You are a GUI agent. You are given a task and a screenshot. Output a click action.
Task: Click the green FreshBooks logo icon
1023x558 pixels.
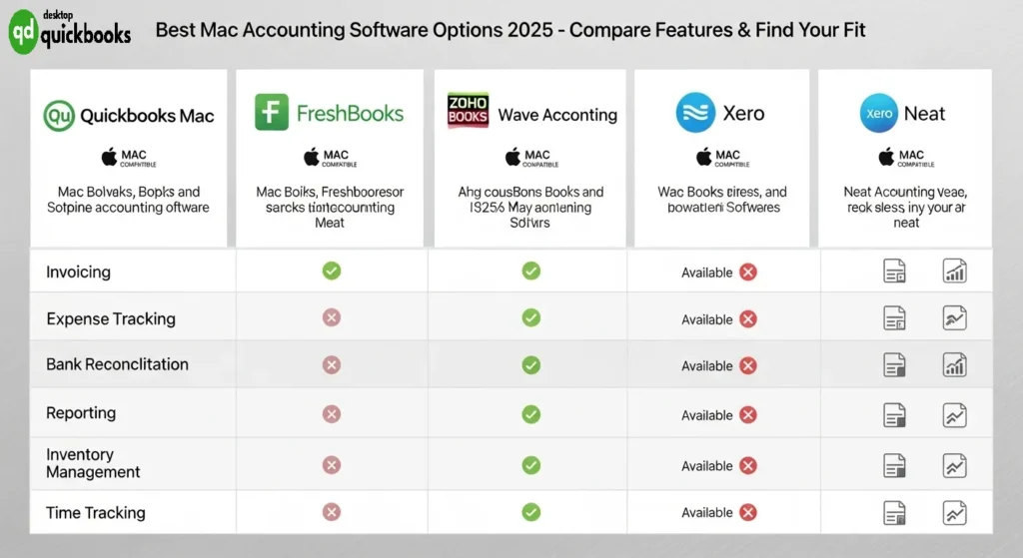271,113
